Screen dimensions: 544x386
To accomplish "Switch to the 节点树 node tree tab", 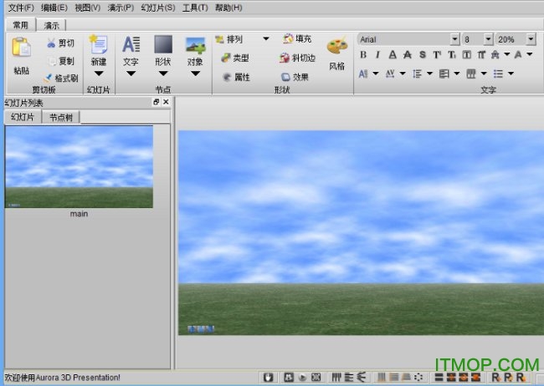I will pyautogui.click(x=61, y=118).
